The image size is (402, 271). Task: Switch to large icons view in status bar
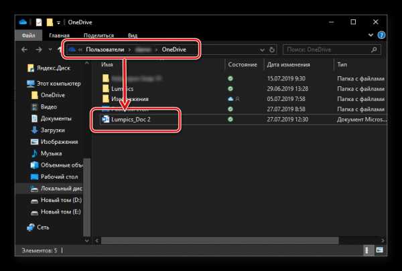pyautogui.click(x=379, y=250)
